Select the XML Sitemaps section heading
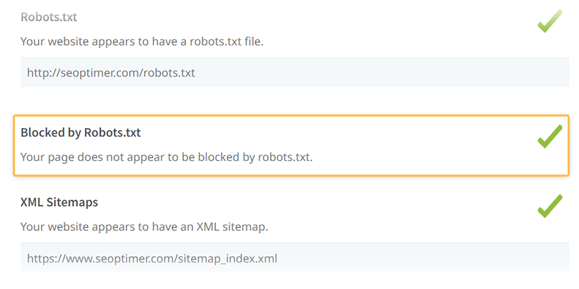Image resolution: width=579 pixels, height=289 pixels. [x=59, y=202]
